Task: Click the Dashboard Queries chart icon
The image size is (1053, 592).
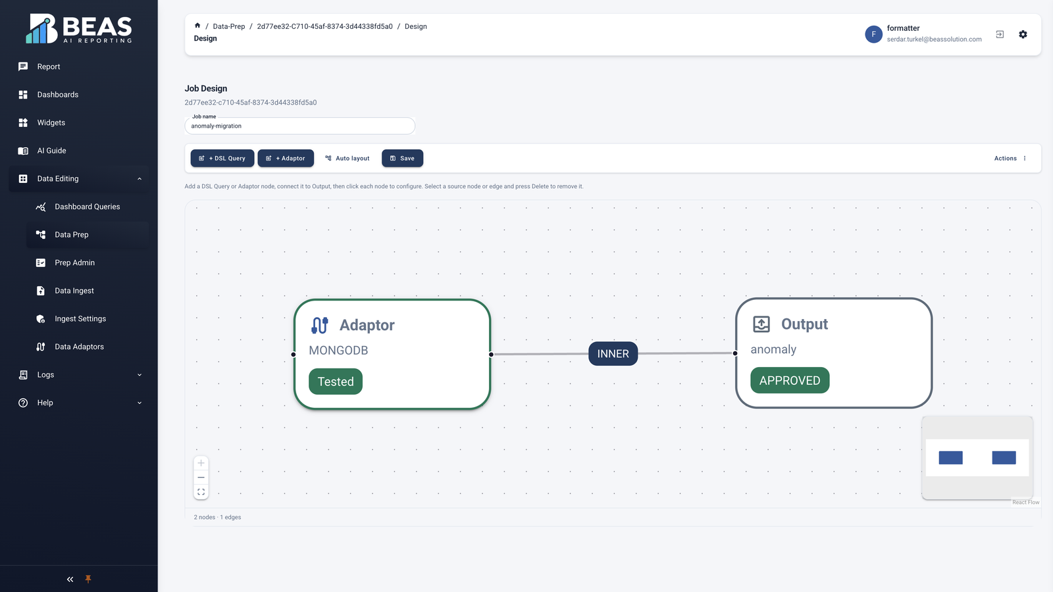Action: coord(41,207)
